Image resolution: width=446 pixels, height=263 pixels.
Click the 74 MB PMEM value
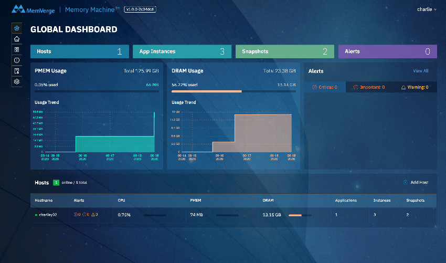pyautogui.click(x=197, y=215)
